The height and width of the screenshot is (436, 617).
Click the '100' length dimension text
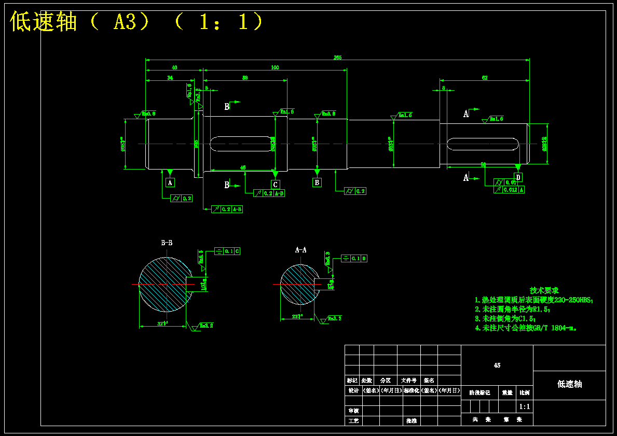(x=275, y=67)
